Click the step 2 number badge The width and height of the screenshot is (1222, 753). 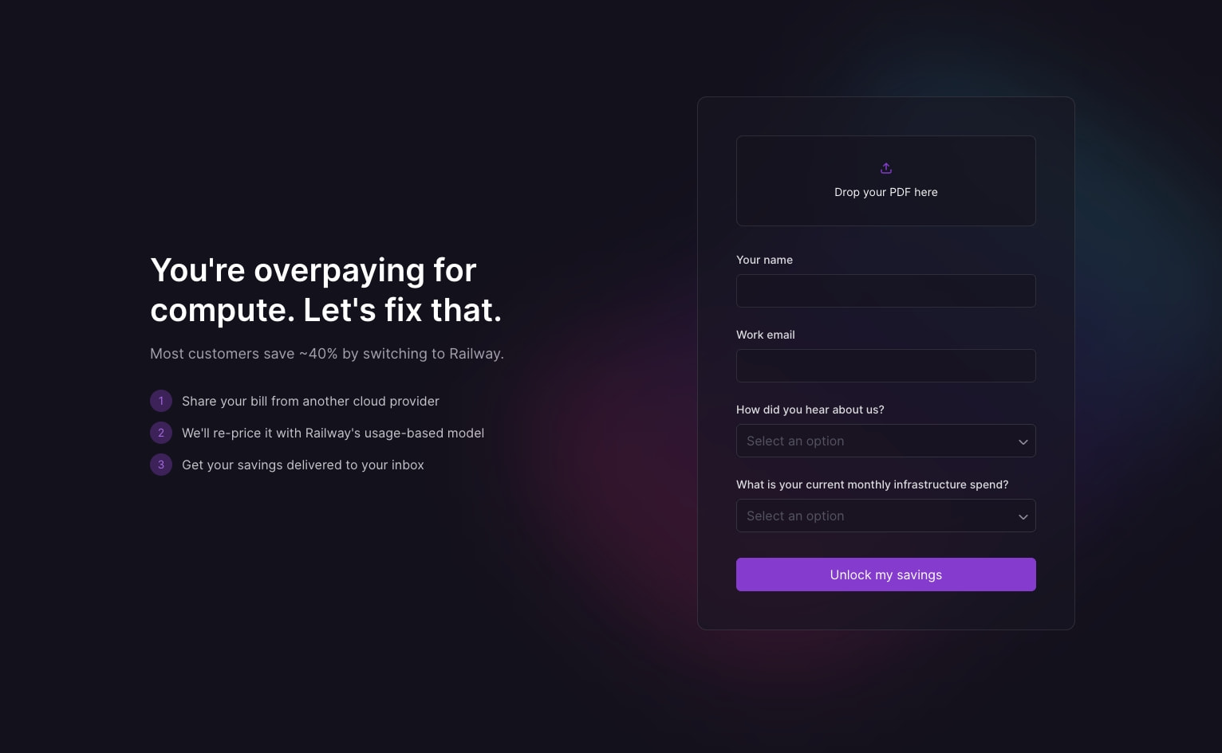pyautogui.click(x=161, y=433)
